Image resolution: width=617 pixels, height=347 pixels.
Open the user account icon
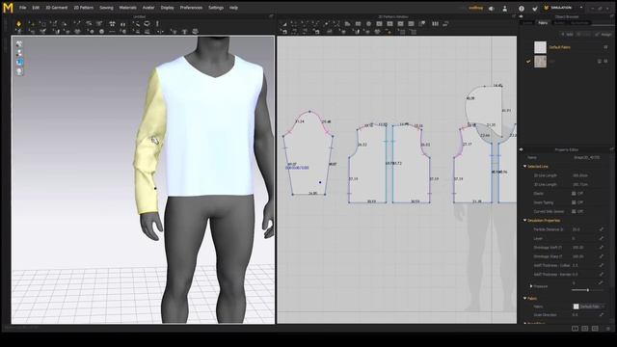pyautogui.click(x=505, y=9)
